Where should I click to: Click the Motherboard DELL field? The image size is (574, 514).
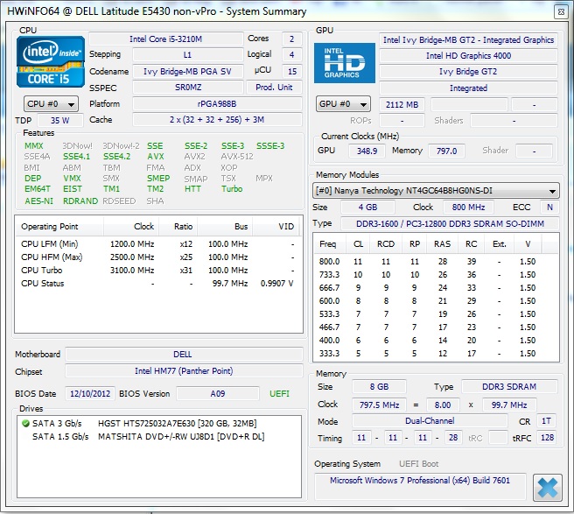pos(184,355)
